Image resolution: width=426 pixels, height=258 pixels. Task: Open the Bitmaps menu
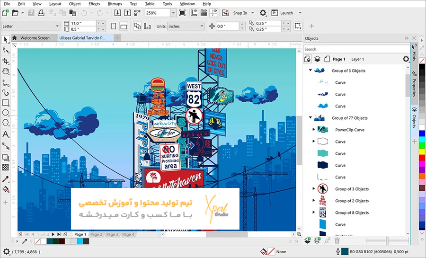115,4
